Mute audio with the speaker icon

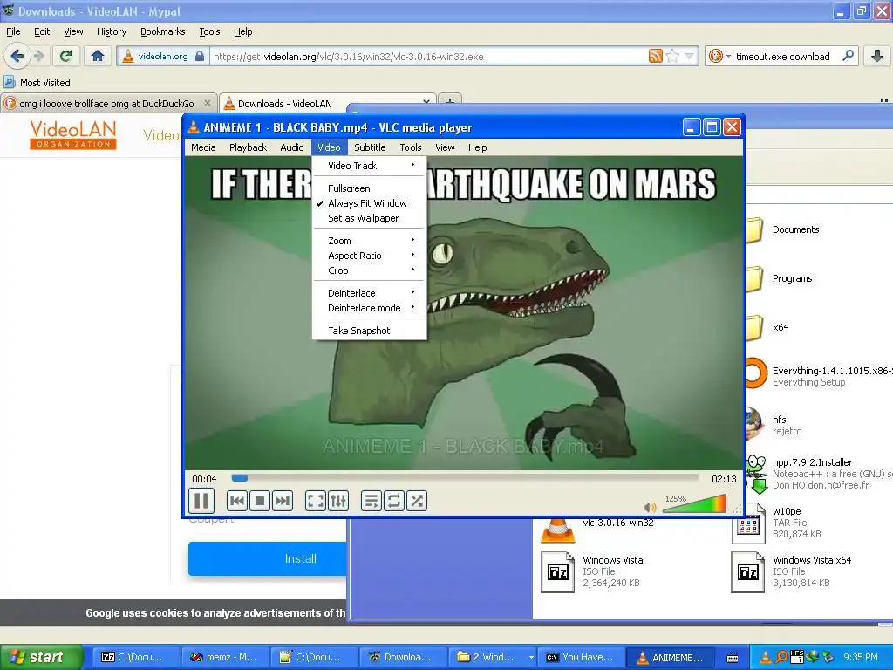click(x=649, y=507)
